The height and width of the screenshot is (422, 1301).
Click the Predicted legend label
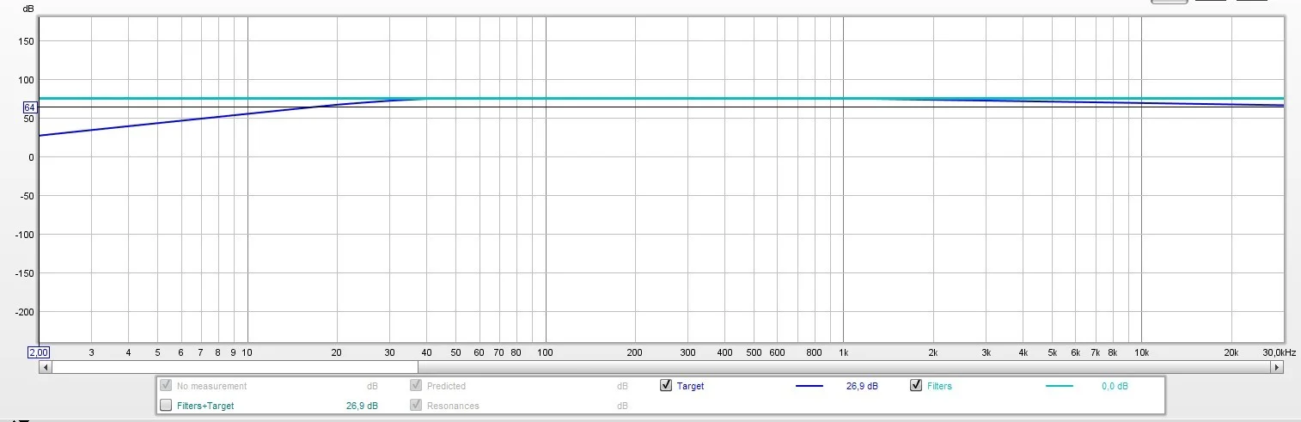click(x=446, y=387)
